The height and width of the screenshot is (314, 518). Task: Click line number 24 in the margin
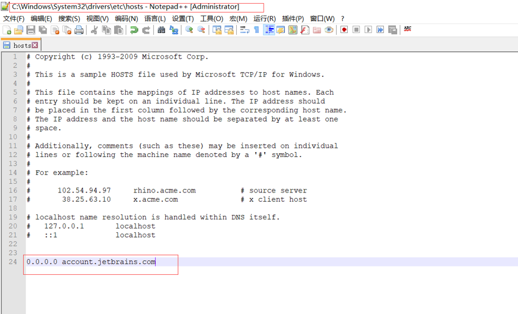(13, 261)
